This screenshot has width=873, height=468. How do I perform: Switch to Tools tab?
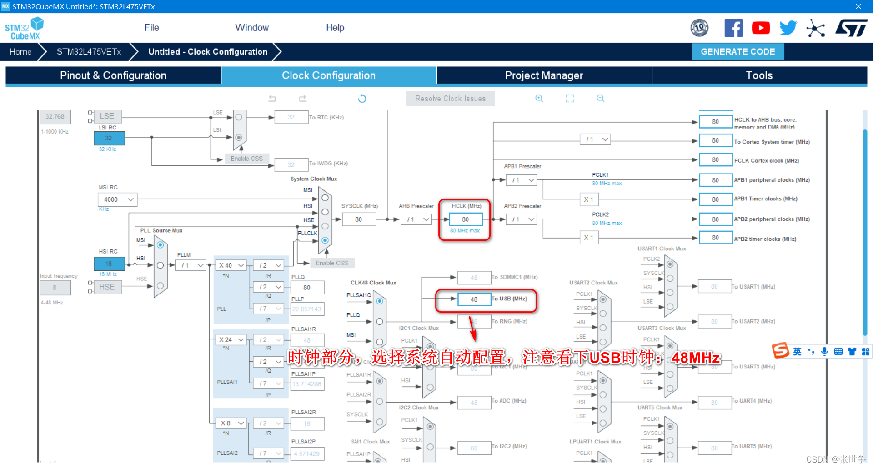point(759,75)
